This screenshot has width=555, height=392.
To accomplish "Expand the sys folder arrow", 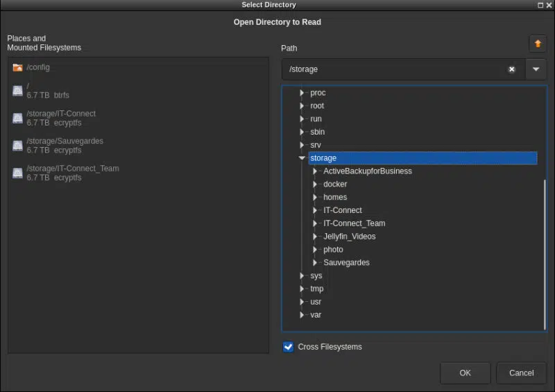I will tap(302, 276).
